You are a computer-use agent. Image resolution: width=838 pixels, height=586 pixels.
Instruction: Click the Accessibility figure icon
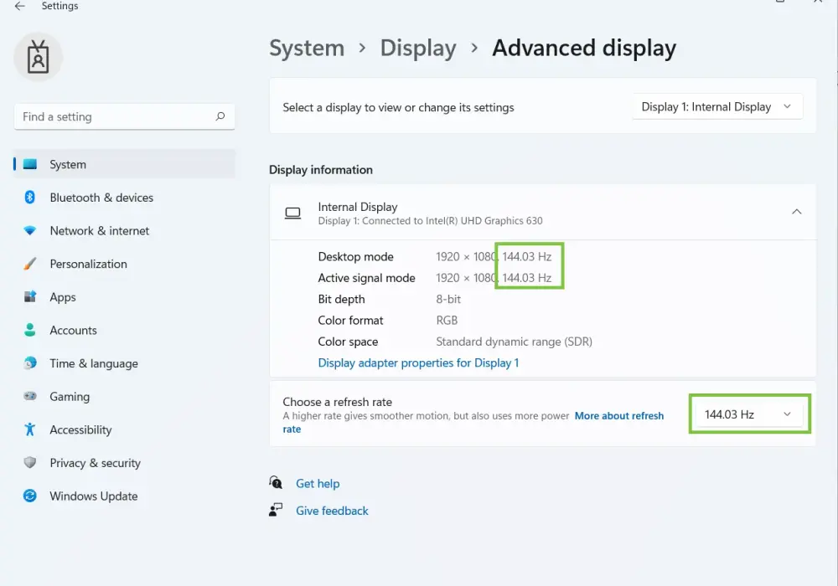(30, 429)
